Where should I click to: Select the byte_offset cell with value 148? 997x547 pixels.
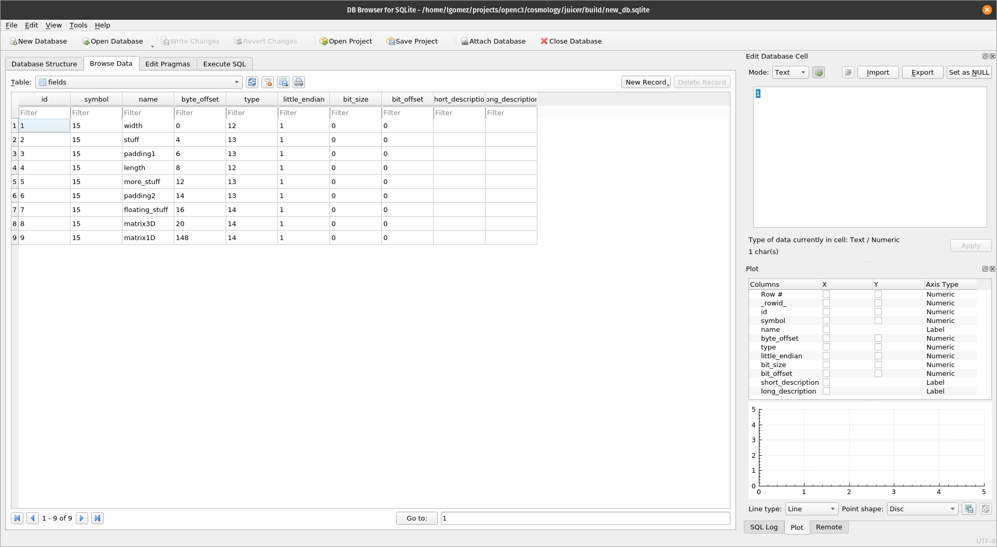tap(200, 238)
